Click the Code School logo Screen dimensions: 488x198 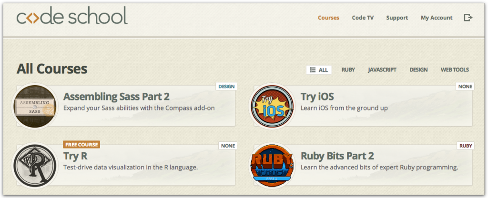click(x=72, y=16)
